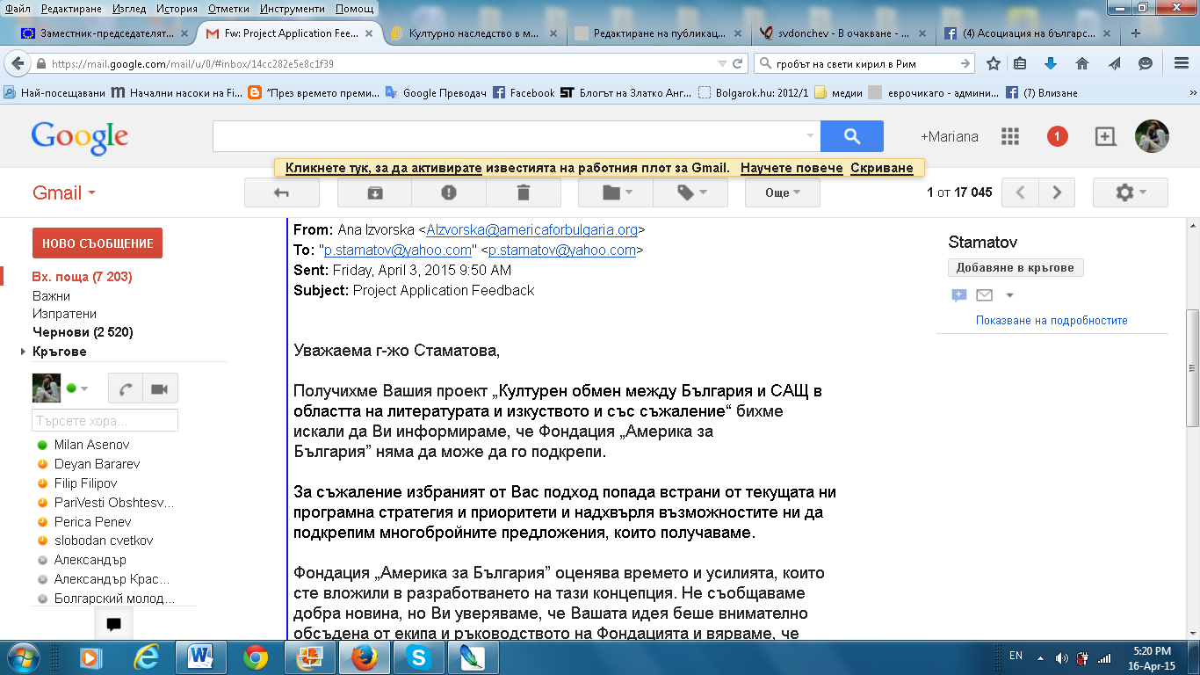Click the НОВО СЪОБЩЕНИЕ compose button

click(x=97, y=243)
